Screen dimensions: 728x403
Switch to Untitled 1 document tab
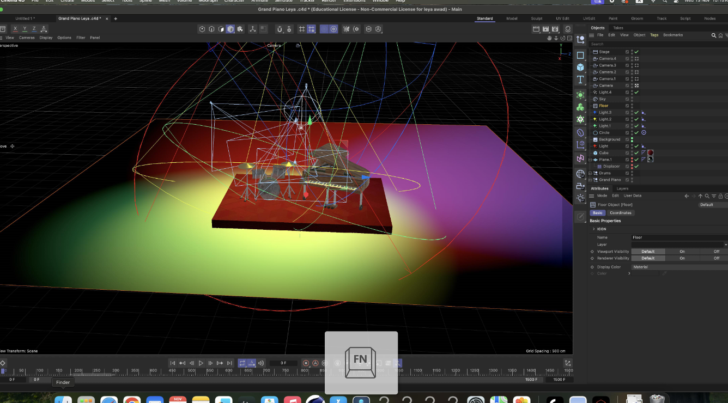point(25,19)
